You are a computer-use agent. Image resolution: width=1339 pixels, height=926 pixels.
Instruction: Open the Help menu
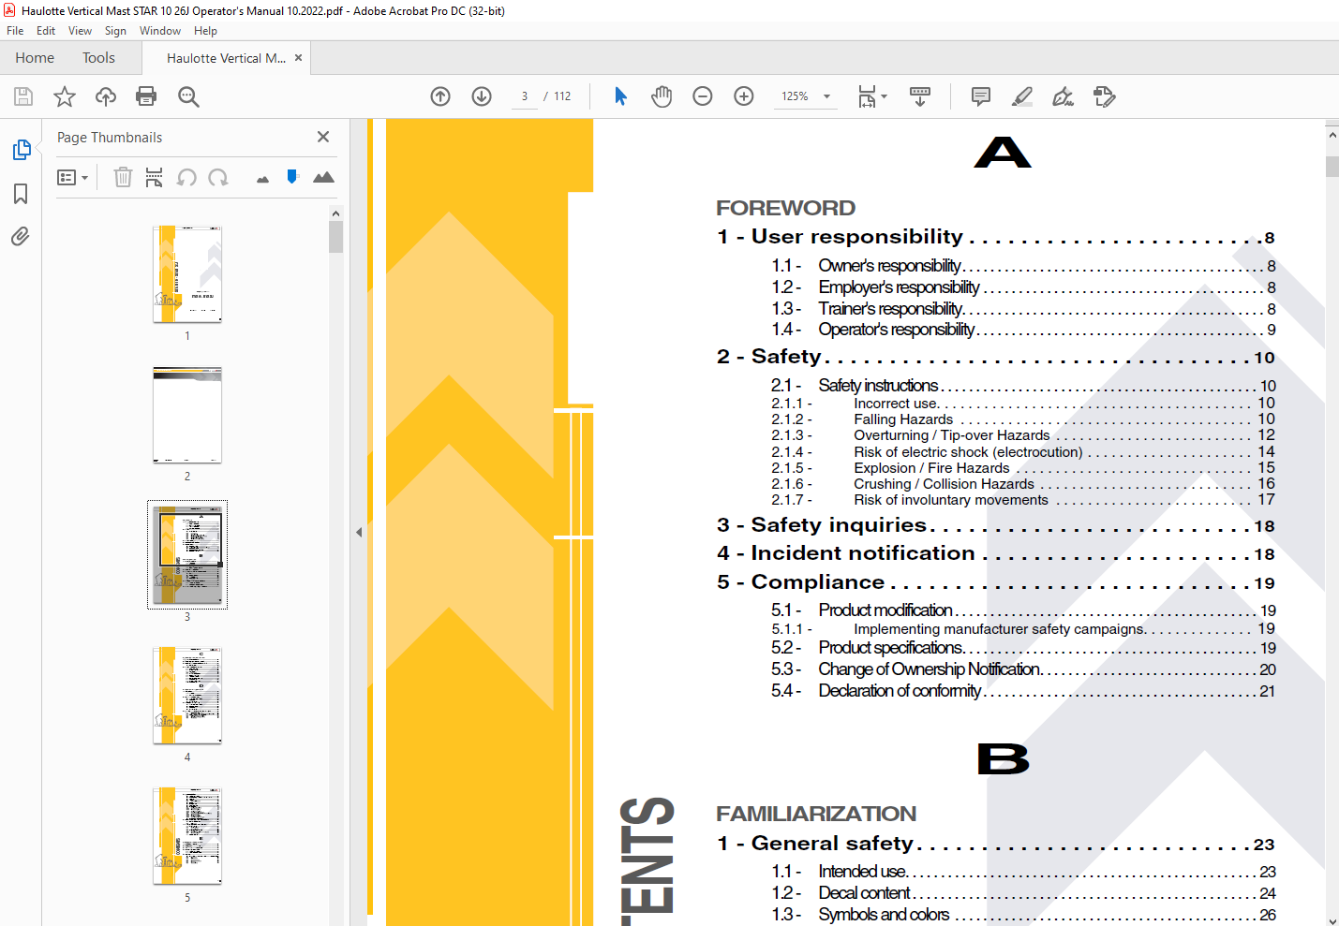[x=205, y=31]
